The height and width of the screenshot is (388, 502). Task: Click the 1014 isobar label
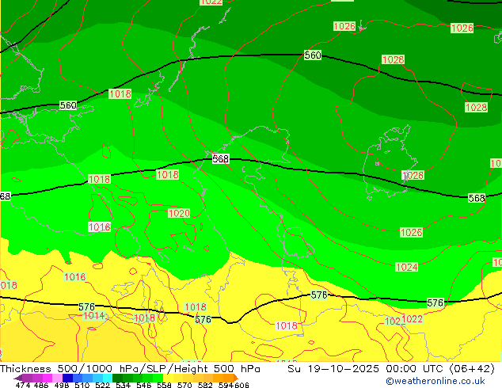click(x=93, y=316)
